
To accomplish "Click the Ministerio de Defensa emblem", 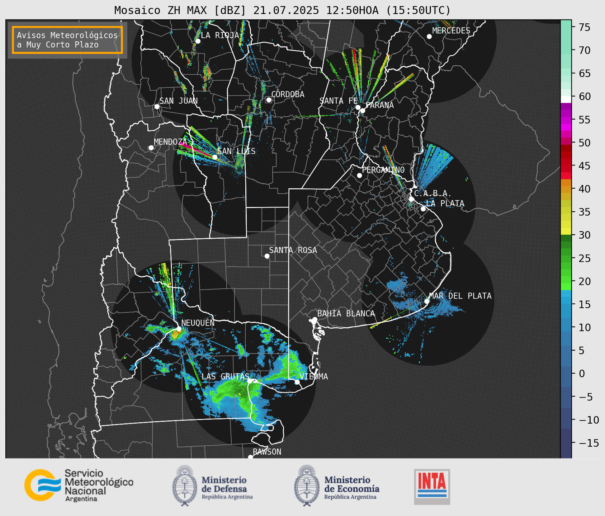I will [x=185, y=485].
